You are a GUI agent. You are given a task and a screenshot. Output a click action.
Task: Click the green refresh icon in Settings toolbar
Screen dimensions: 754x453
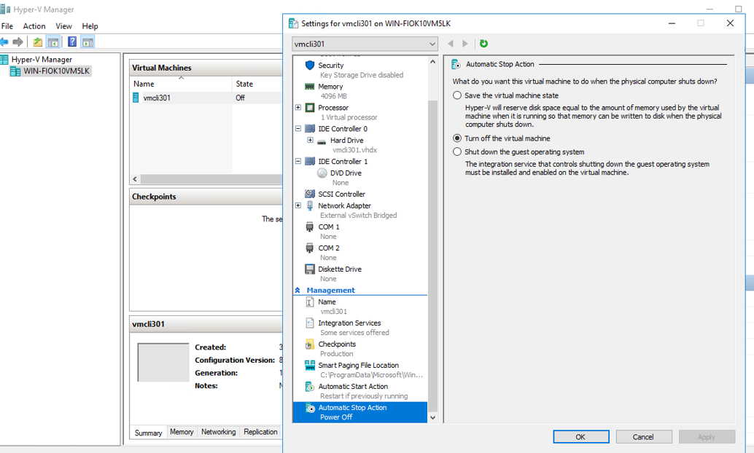click(x=483, y=44)
